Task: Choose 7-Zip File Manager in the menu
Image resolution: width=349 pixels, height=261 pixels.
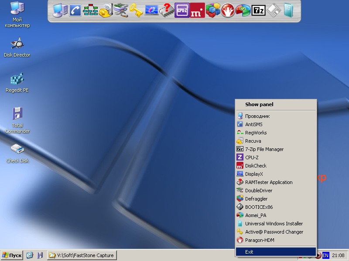Action: coord(276,149)
